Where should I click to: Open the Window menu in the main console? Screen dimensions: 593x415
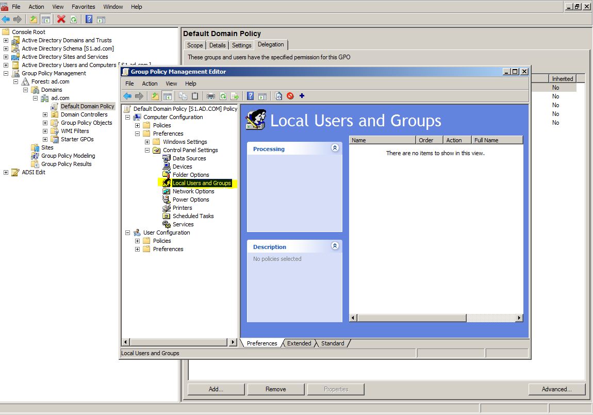pyautogui.click(x=113, y=7)
